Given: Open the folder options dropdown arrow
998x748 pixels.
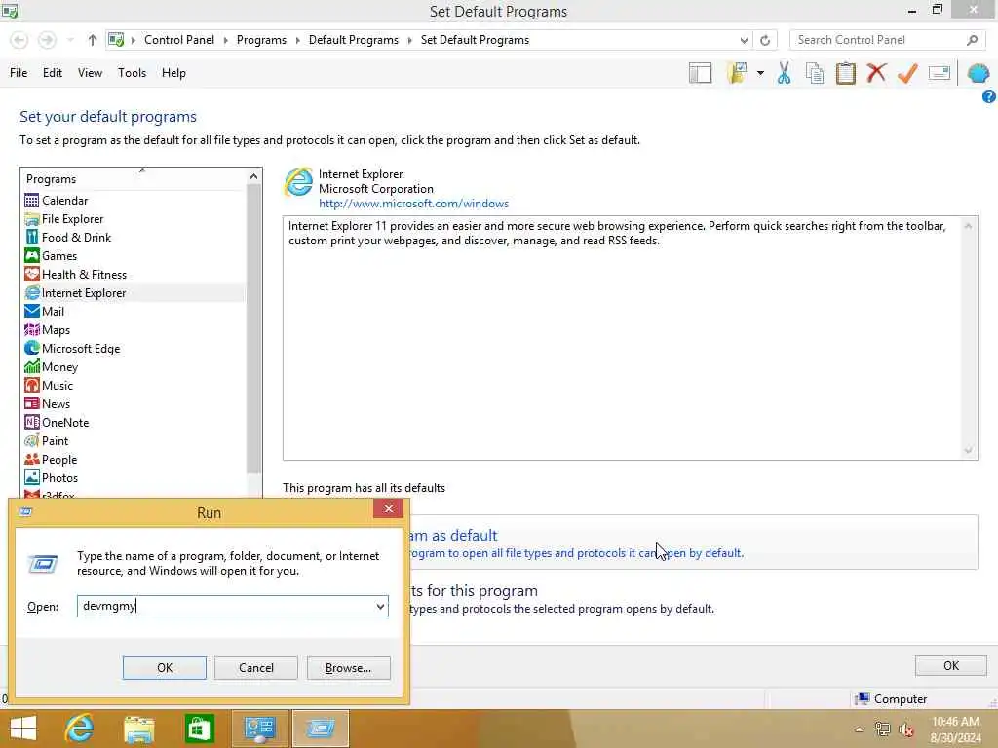Looking at the screenshot, I should point(760,73).
